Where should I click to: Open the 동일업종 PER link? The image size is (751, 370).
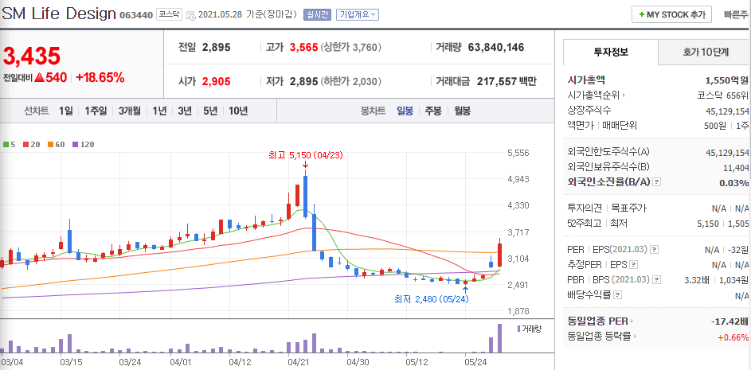(x=600, y=321)
